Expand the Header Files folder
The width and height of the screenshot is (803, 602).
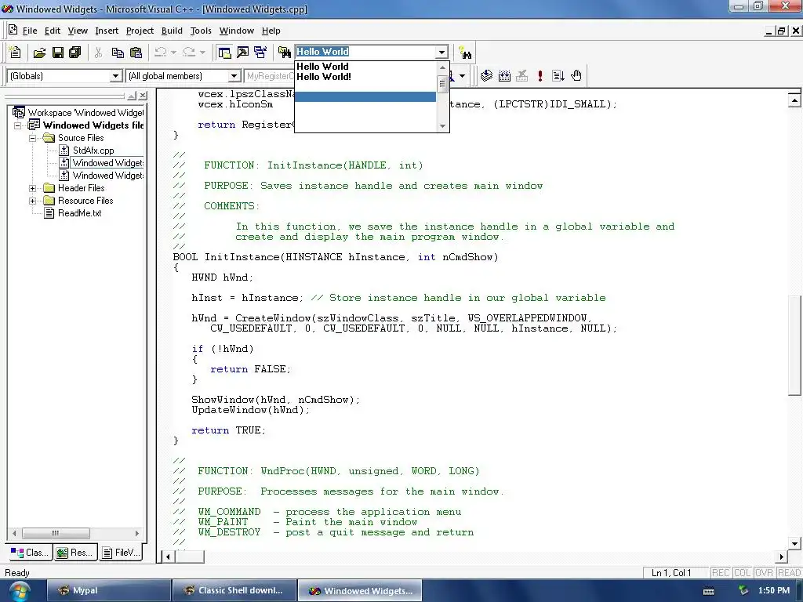tap(32, 188)
